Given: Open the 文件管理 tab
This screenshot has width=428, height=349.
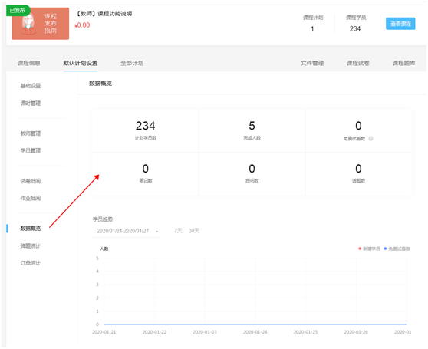Looking at the screenshot, I should (312, 64).
